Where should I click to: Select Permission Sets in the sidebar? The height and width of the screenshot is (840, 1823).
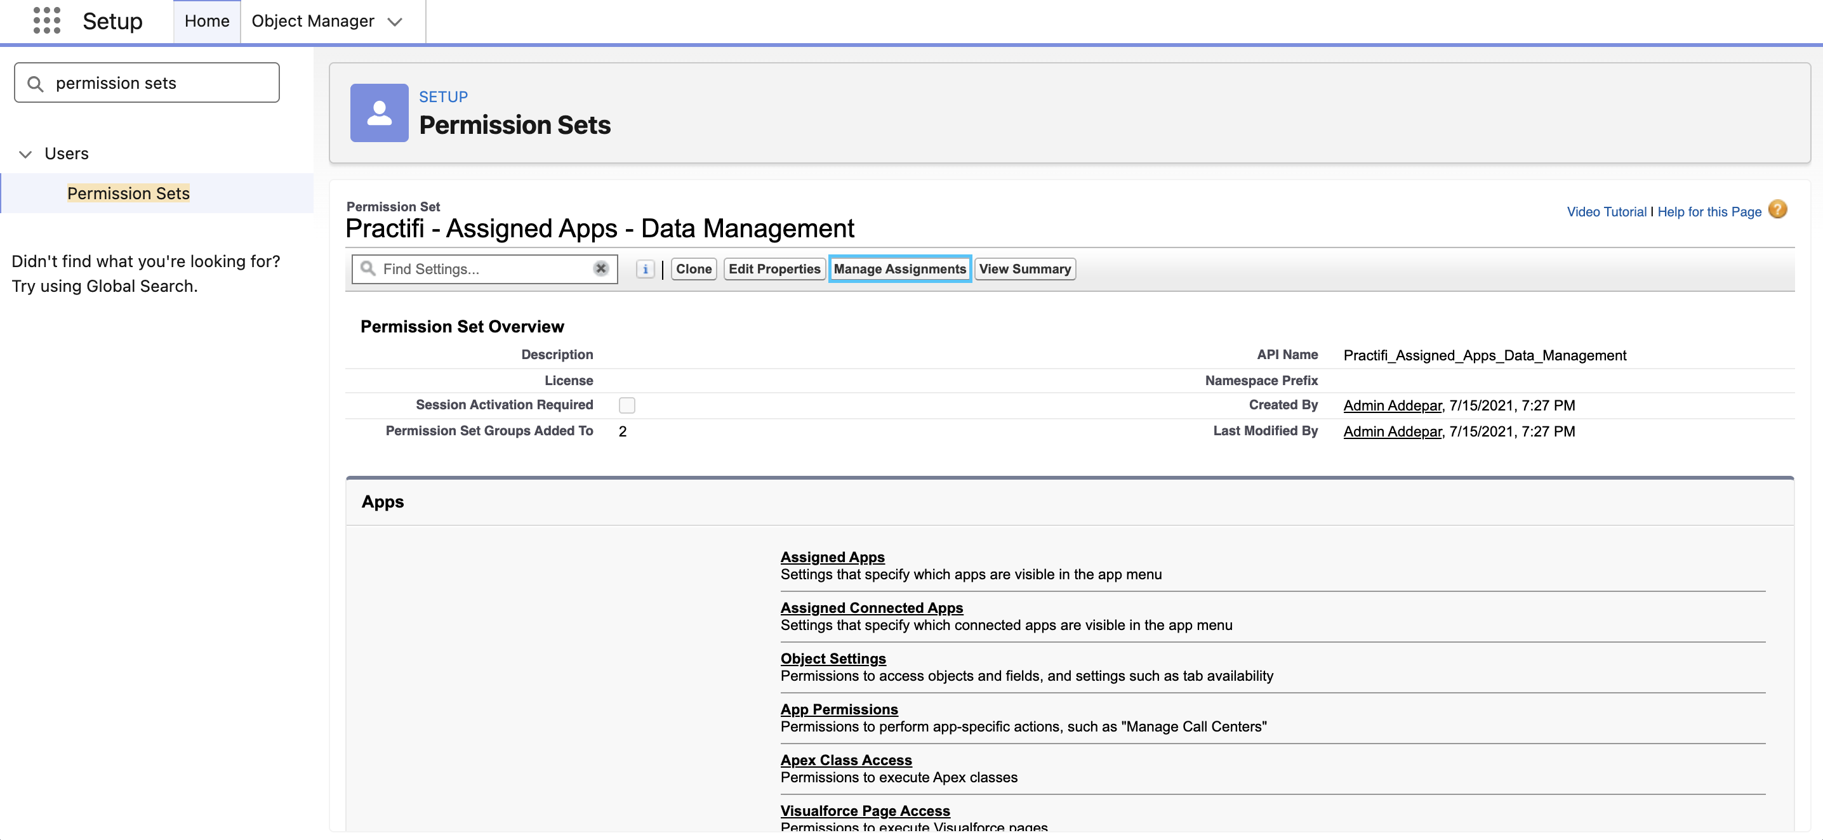click(128, 193)
